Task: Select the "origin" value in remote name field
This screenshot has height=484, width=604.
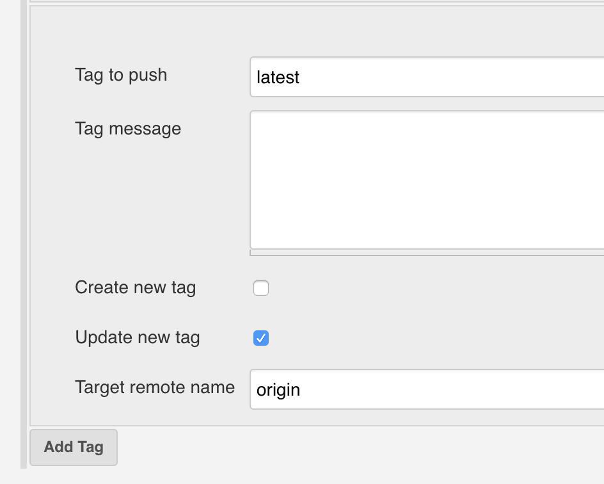Action: (278, 389)
